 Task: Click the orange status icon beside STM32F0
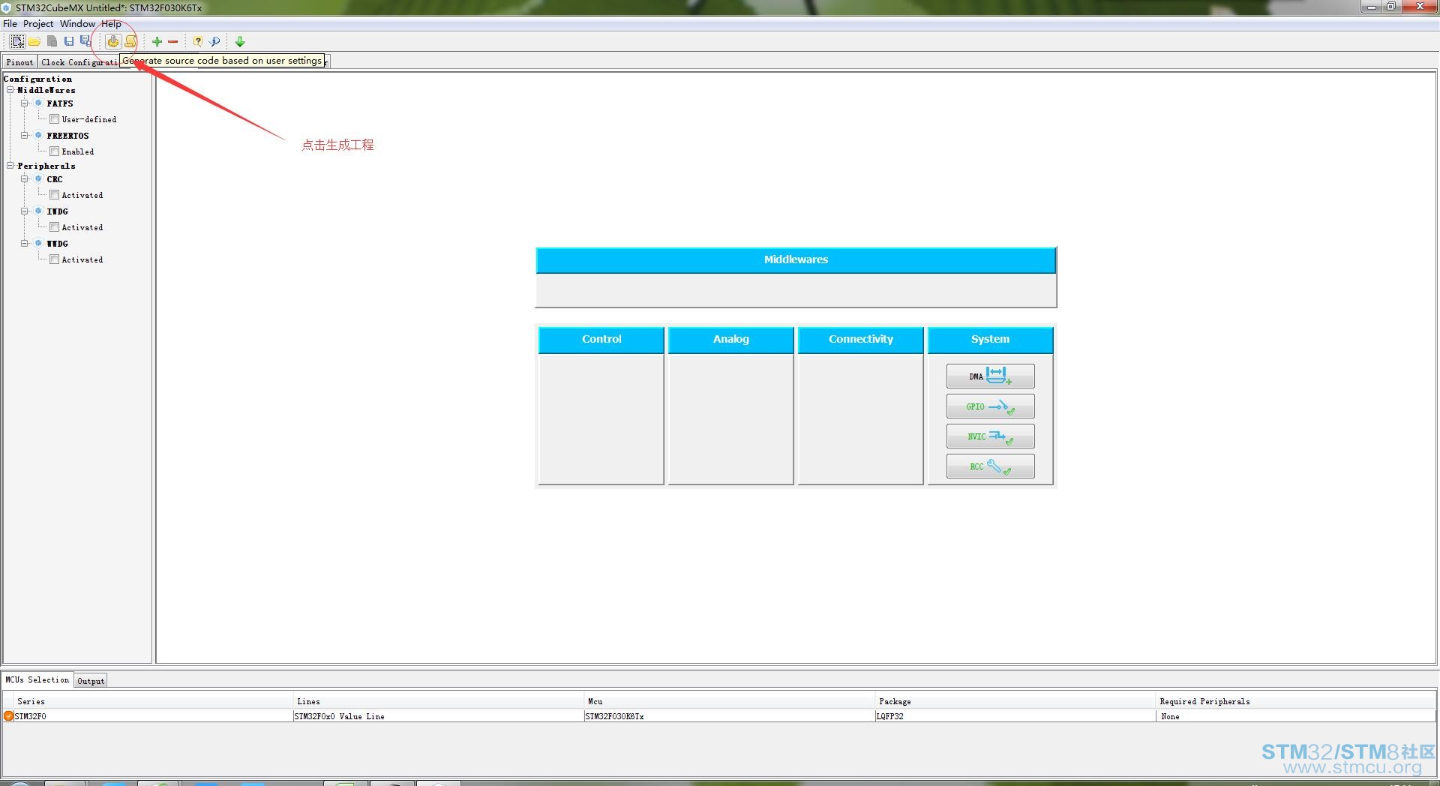point(8,716)
